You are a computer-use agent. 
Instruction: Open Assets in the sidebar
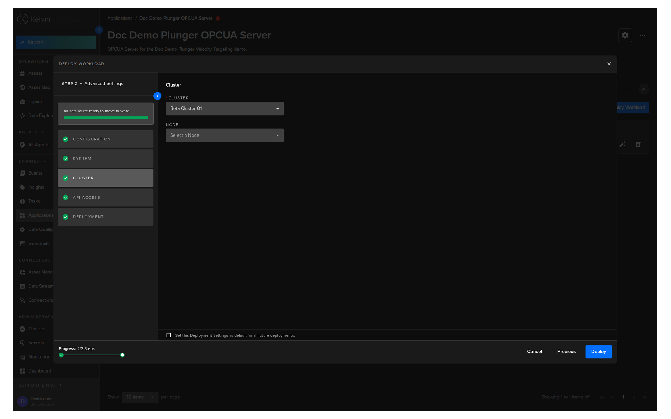pos(35,73)
